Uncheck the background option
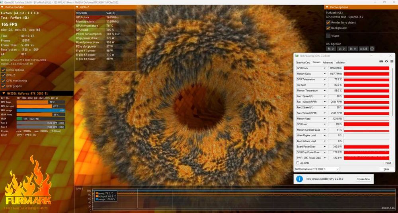This screenshot has width=398, height=213. (x=328, y=28)
